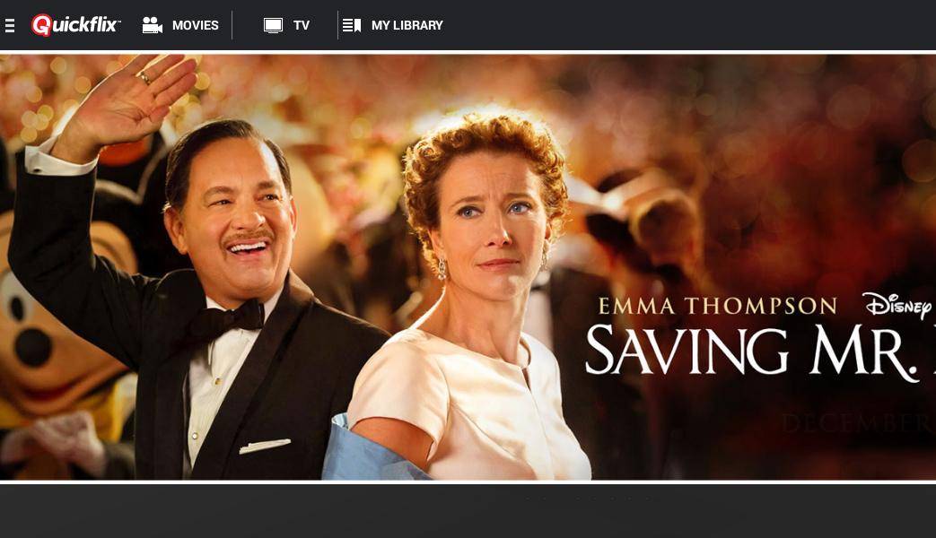Viewport: 936px width, 538px height.
Task: Click the Emma Thompson credit text
Action: (x=718, y=306)
